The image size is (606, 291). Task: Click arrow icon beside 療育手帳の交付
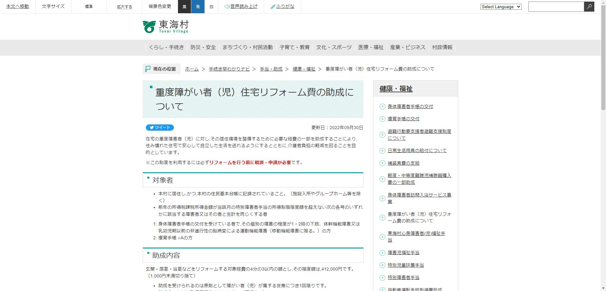click(383, 119)
